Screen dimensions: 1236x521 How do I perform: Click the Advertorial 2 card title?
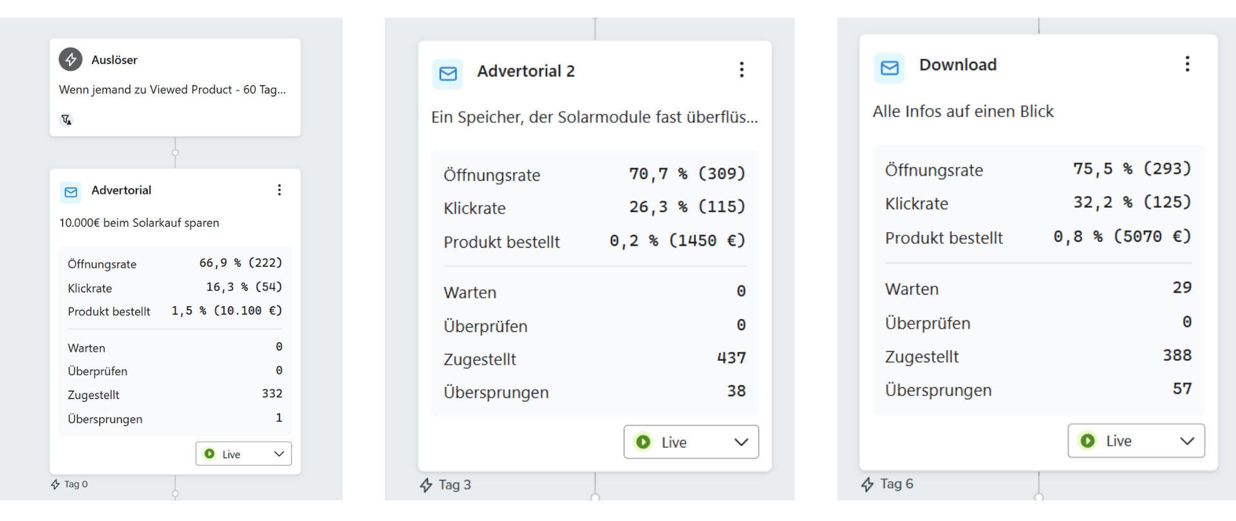pos(525,71)
